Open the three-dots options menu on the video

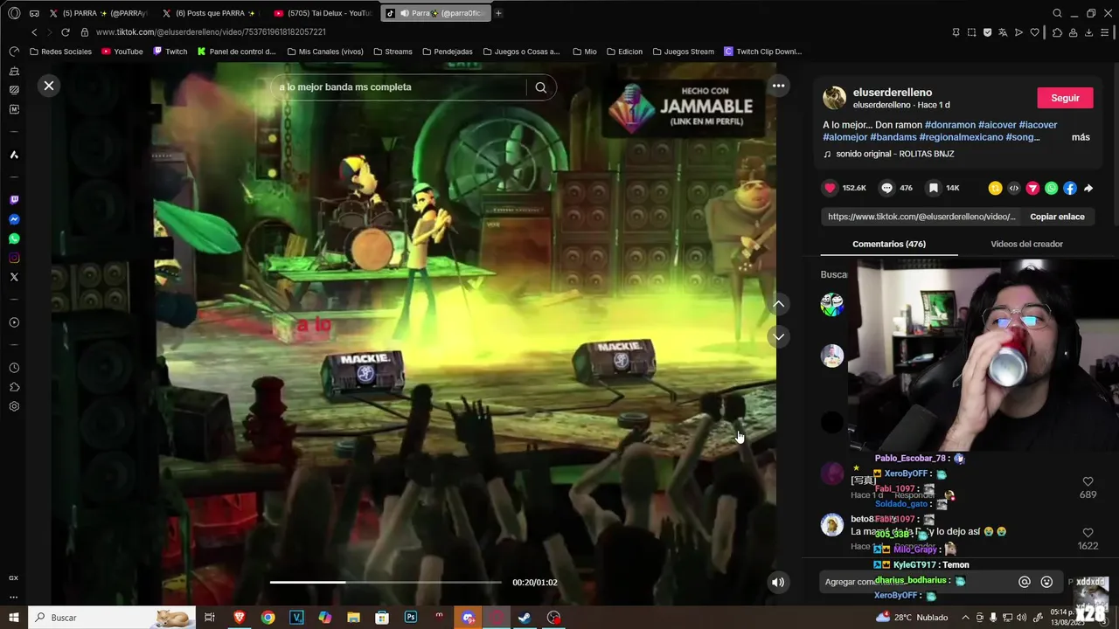778,86
